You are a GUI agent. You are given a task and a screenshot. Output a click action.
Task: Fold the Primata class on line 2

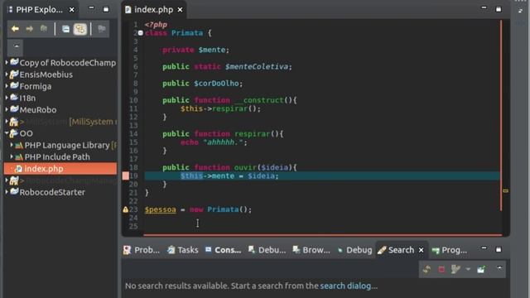(x=141, y=33)
